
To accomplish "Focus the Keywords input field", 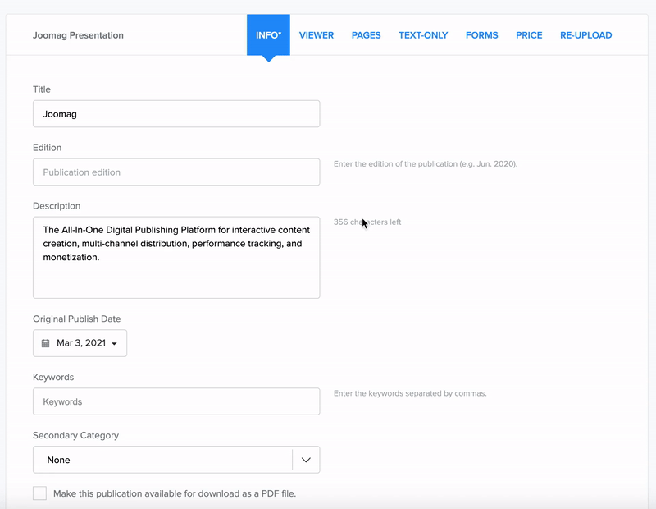I will (x=176, y=402).
